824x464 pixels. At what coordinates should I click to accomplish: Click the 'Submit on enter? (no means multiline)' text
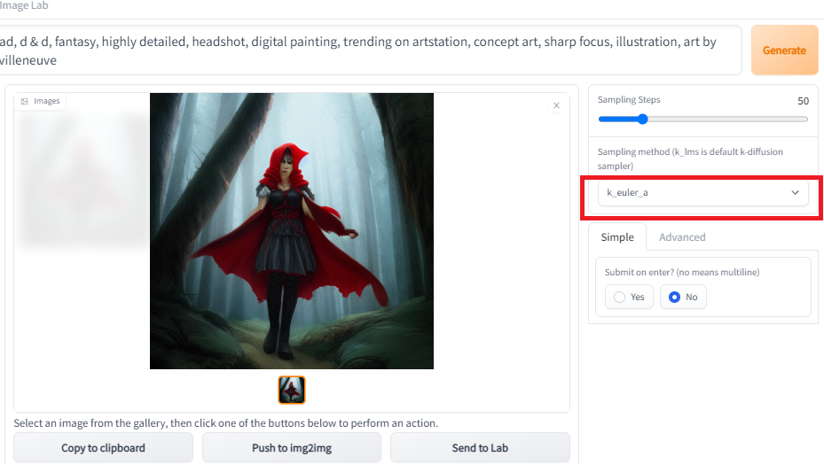(x=682, y=272)
